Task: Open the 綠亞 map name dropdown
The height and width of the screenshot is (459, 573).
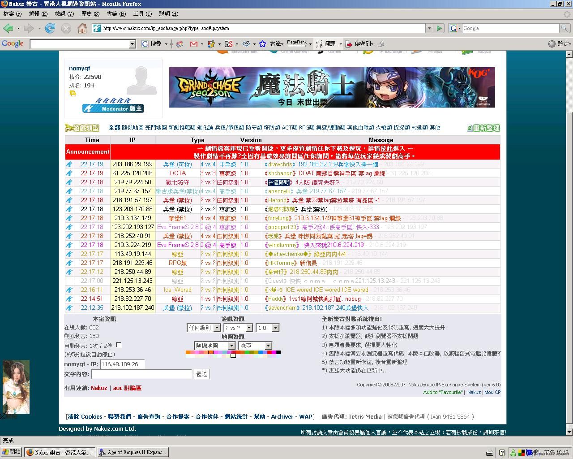Action: coord(255,346)
